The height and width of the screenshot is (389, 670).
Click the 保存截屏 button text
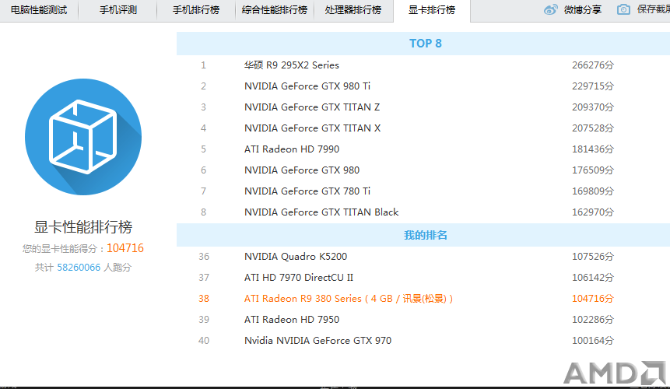pyautogui.click(x=654, y=9)
